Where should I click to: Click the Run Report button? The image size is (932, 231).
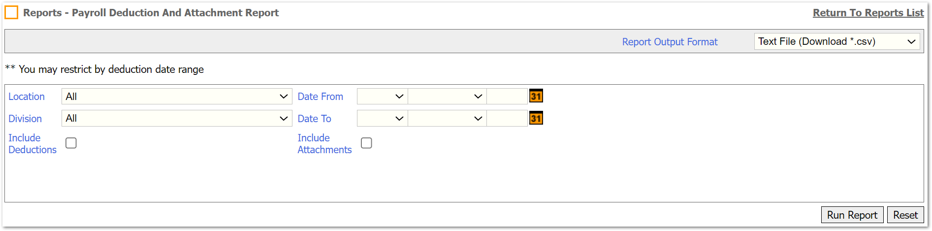pos(852,215)
